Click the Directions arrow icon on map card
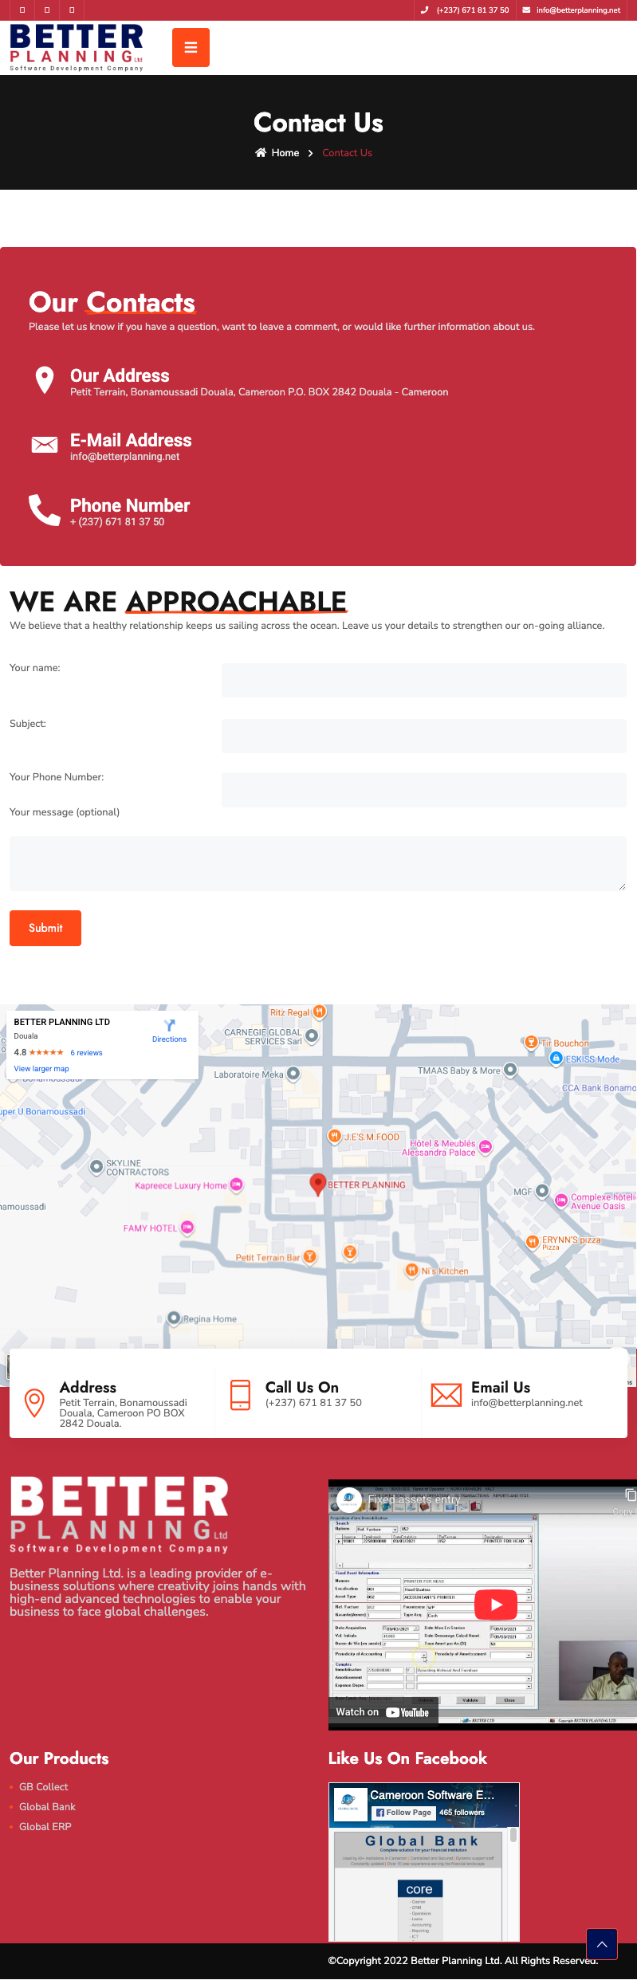Viewport: 637px width, 1980px height. click(169, 1025)
